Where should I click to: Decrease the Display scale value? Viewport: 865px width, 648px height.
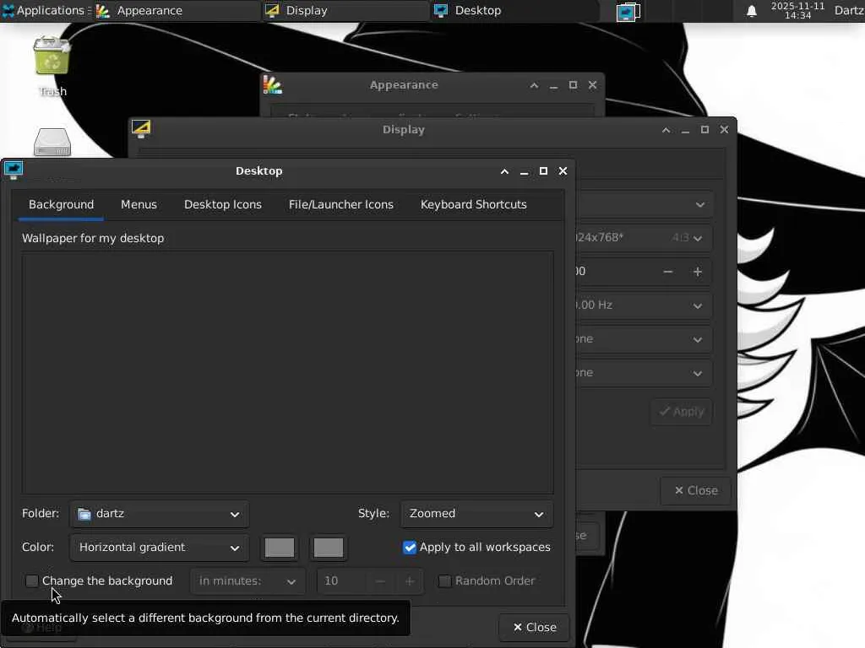(x=668, y=272)
